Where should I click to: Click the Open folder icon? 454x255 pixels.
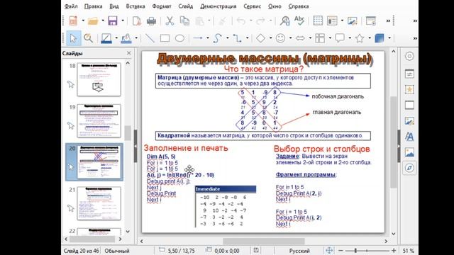pyautogui.click(x=93, y=21)
